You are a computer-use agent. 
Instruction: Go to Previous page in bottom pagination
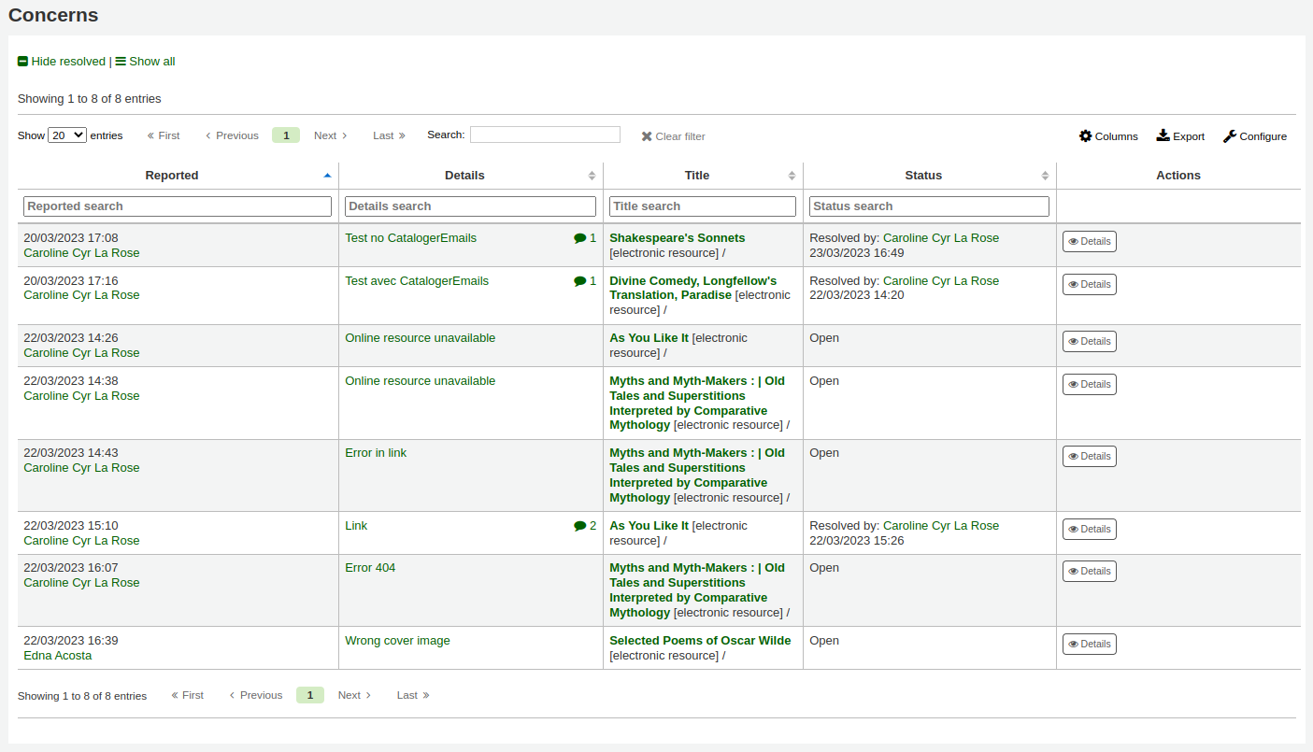pos(256,695)
